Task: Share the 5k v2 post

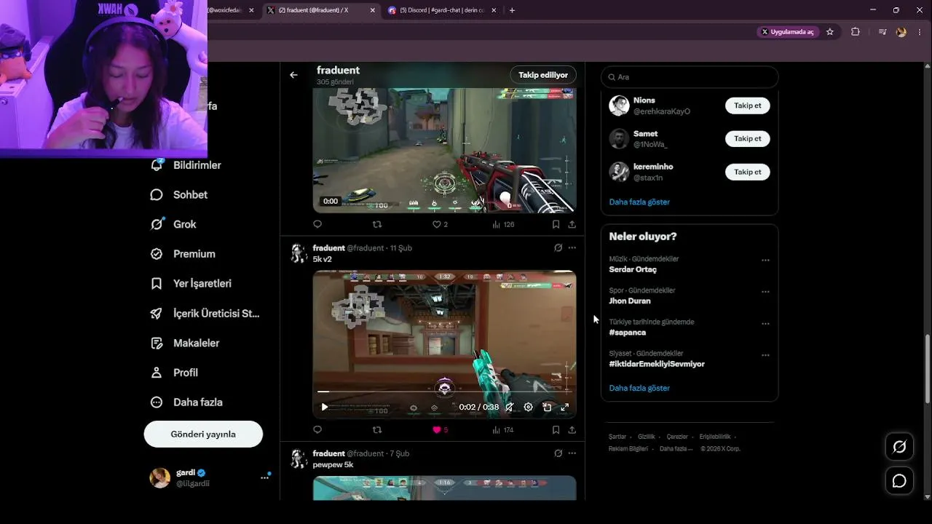Action: click(x=572, y=430)
